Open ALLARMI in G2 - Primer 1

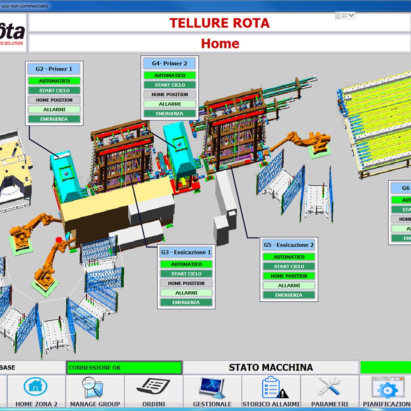tap(54, 110)
